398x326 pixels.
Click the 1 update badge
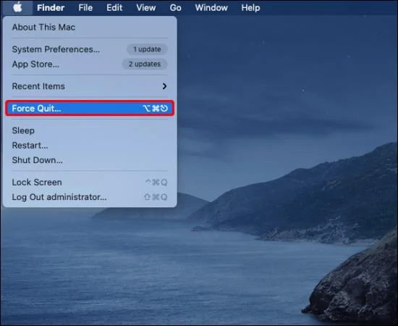click(x=147, y=49)
